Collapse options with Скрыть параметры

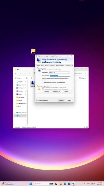pos(42,100)
